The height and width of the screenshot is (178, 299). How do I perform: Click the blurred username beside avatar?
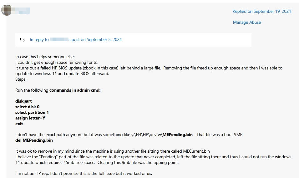[x=21, y=11]
